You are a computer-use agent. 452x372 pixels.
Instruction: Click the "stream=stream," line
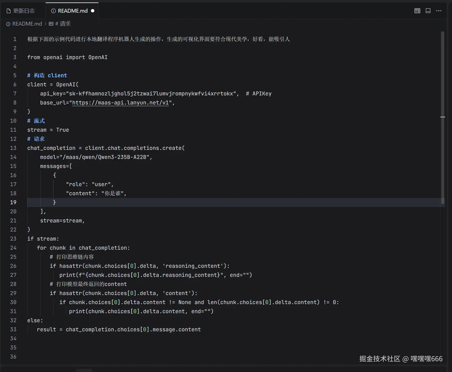point(62,221)
